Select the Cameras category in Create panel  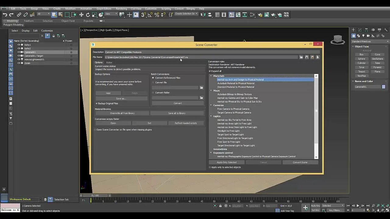[368, 36]
